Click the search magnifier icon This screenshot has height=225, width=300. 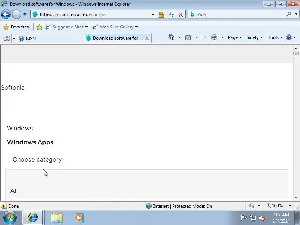(x=289, y=14)
